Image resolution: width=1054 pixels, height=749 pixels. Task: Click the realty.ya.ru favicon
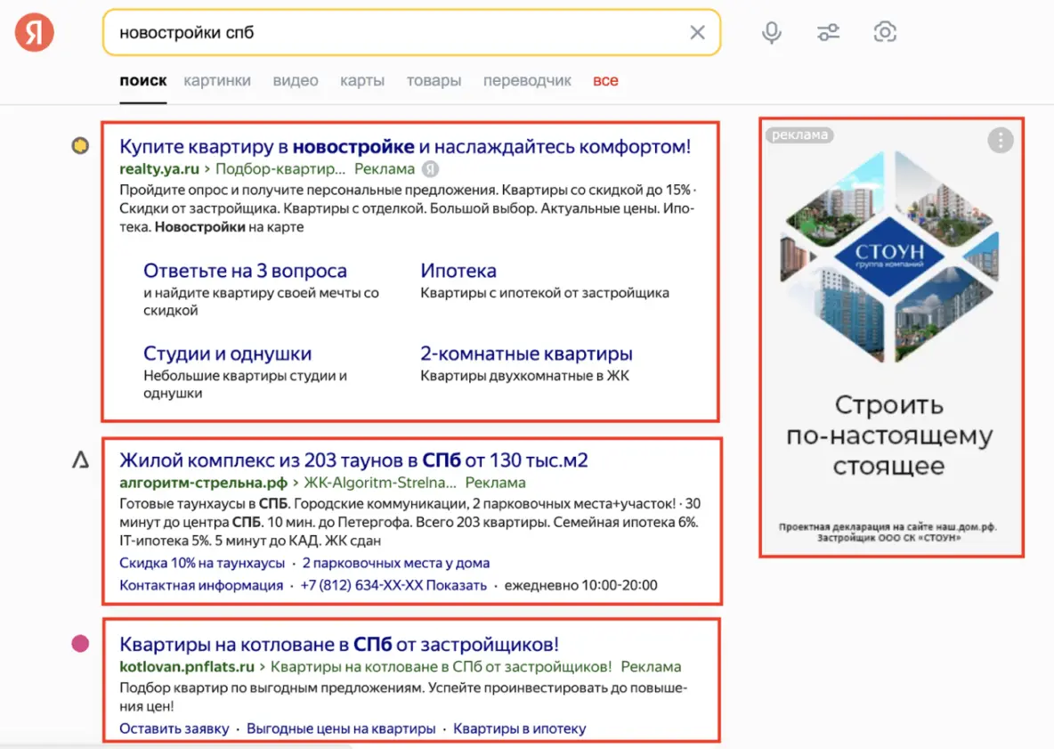[x=80, y=146]
